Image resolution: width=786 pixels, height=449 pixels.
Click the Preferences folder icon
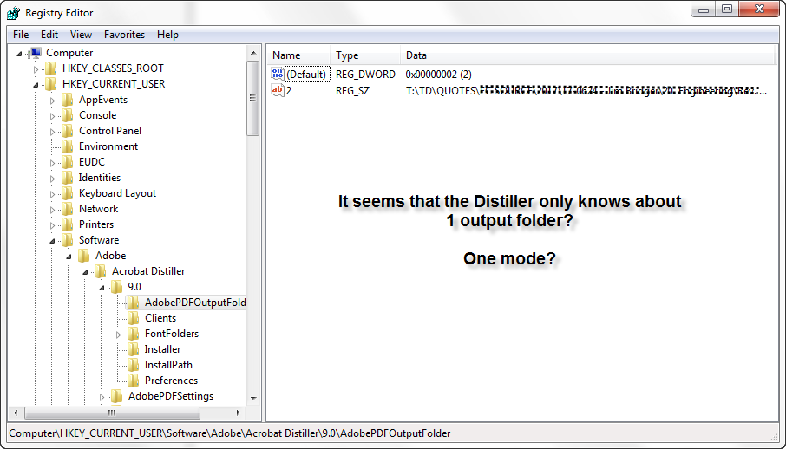pyautogui.click(x=133, y=381)
